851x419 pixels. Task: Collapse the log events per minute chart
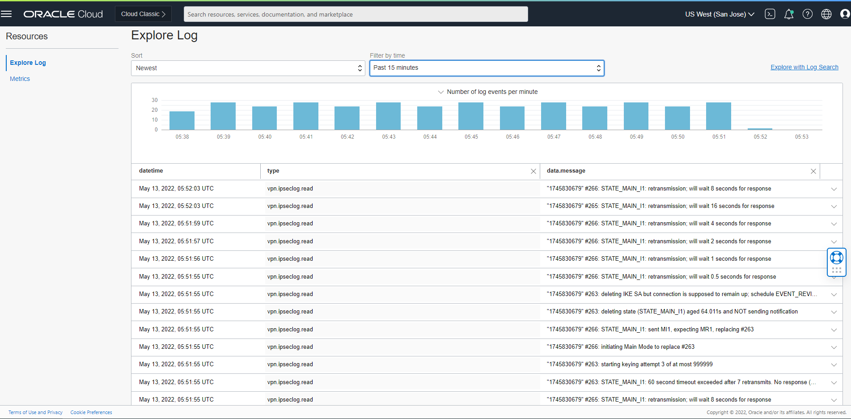coord(441,92)
